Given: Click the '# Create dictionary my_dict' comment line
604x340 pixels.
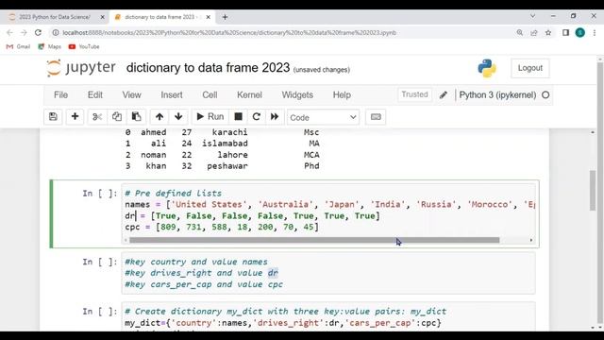Looking at the screenshot, I should point(285,311).
